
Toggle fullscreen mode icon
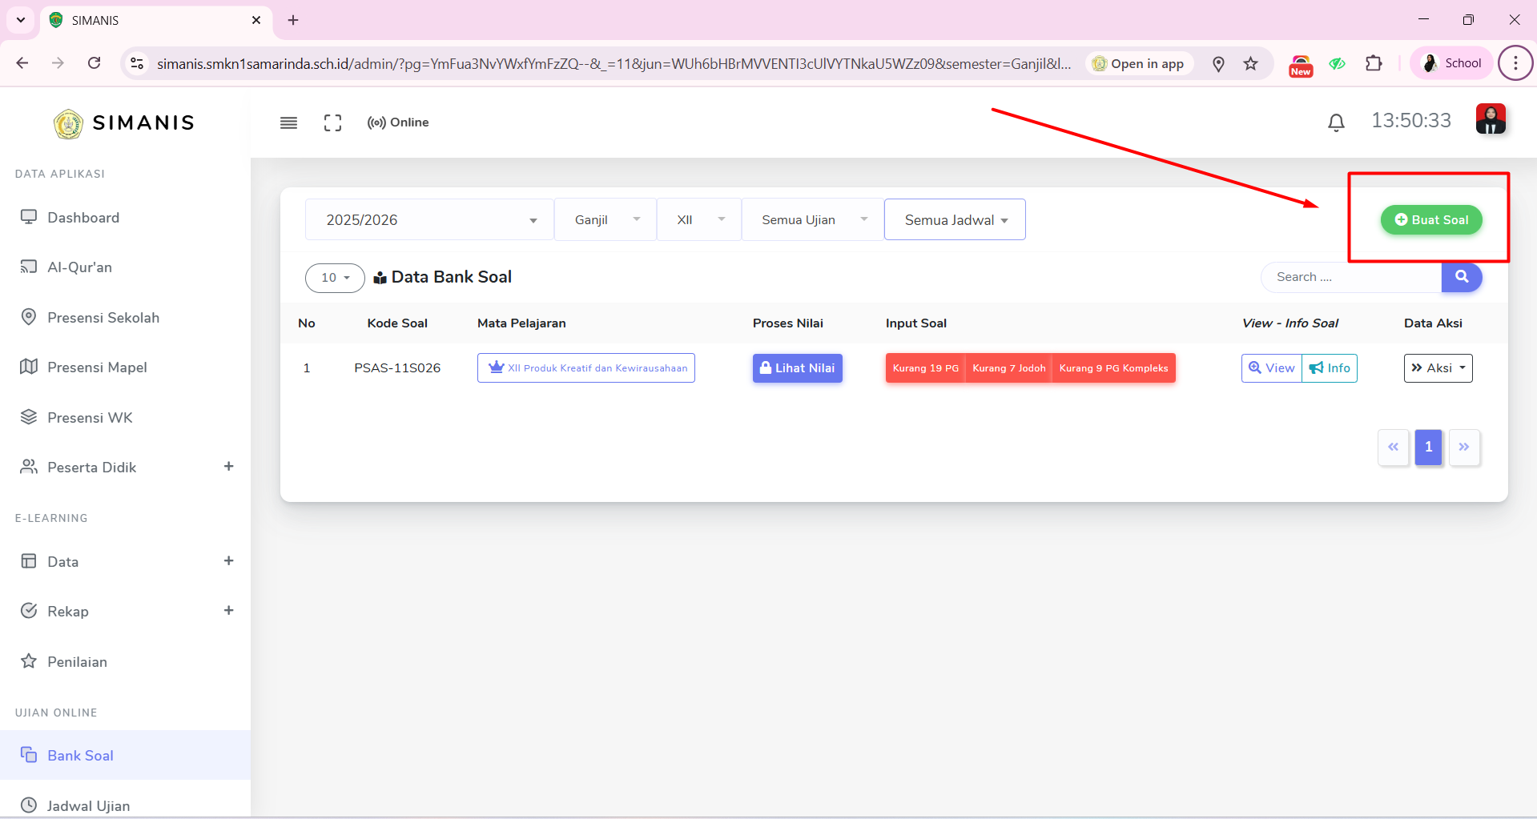[332, 122]
